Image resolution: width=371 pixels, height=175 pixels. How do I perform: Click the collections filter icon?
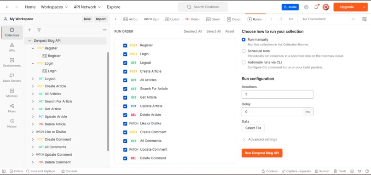tap(39, 30)
